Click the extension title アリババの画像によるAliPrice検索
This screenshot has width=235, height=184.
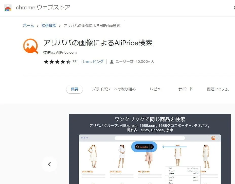pos(98,43)
